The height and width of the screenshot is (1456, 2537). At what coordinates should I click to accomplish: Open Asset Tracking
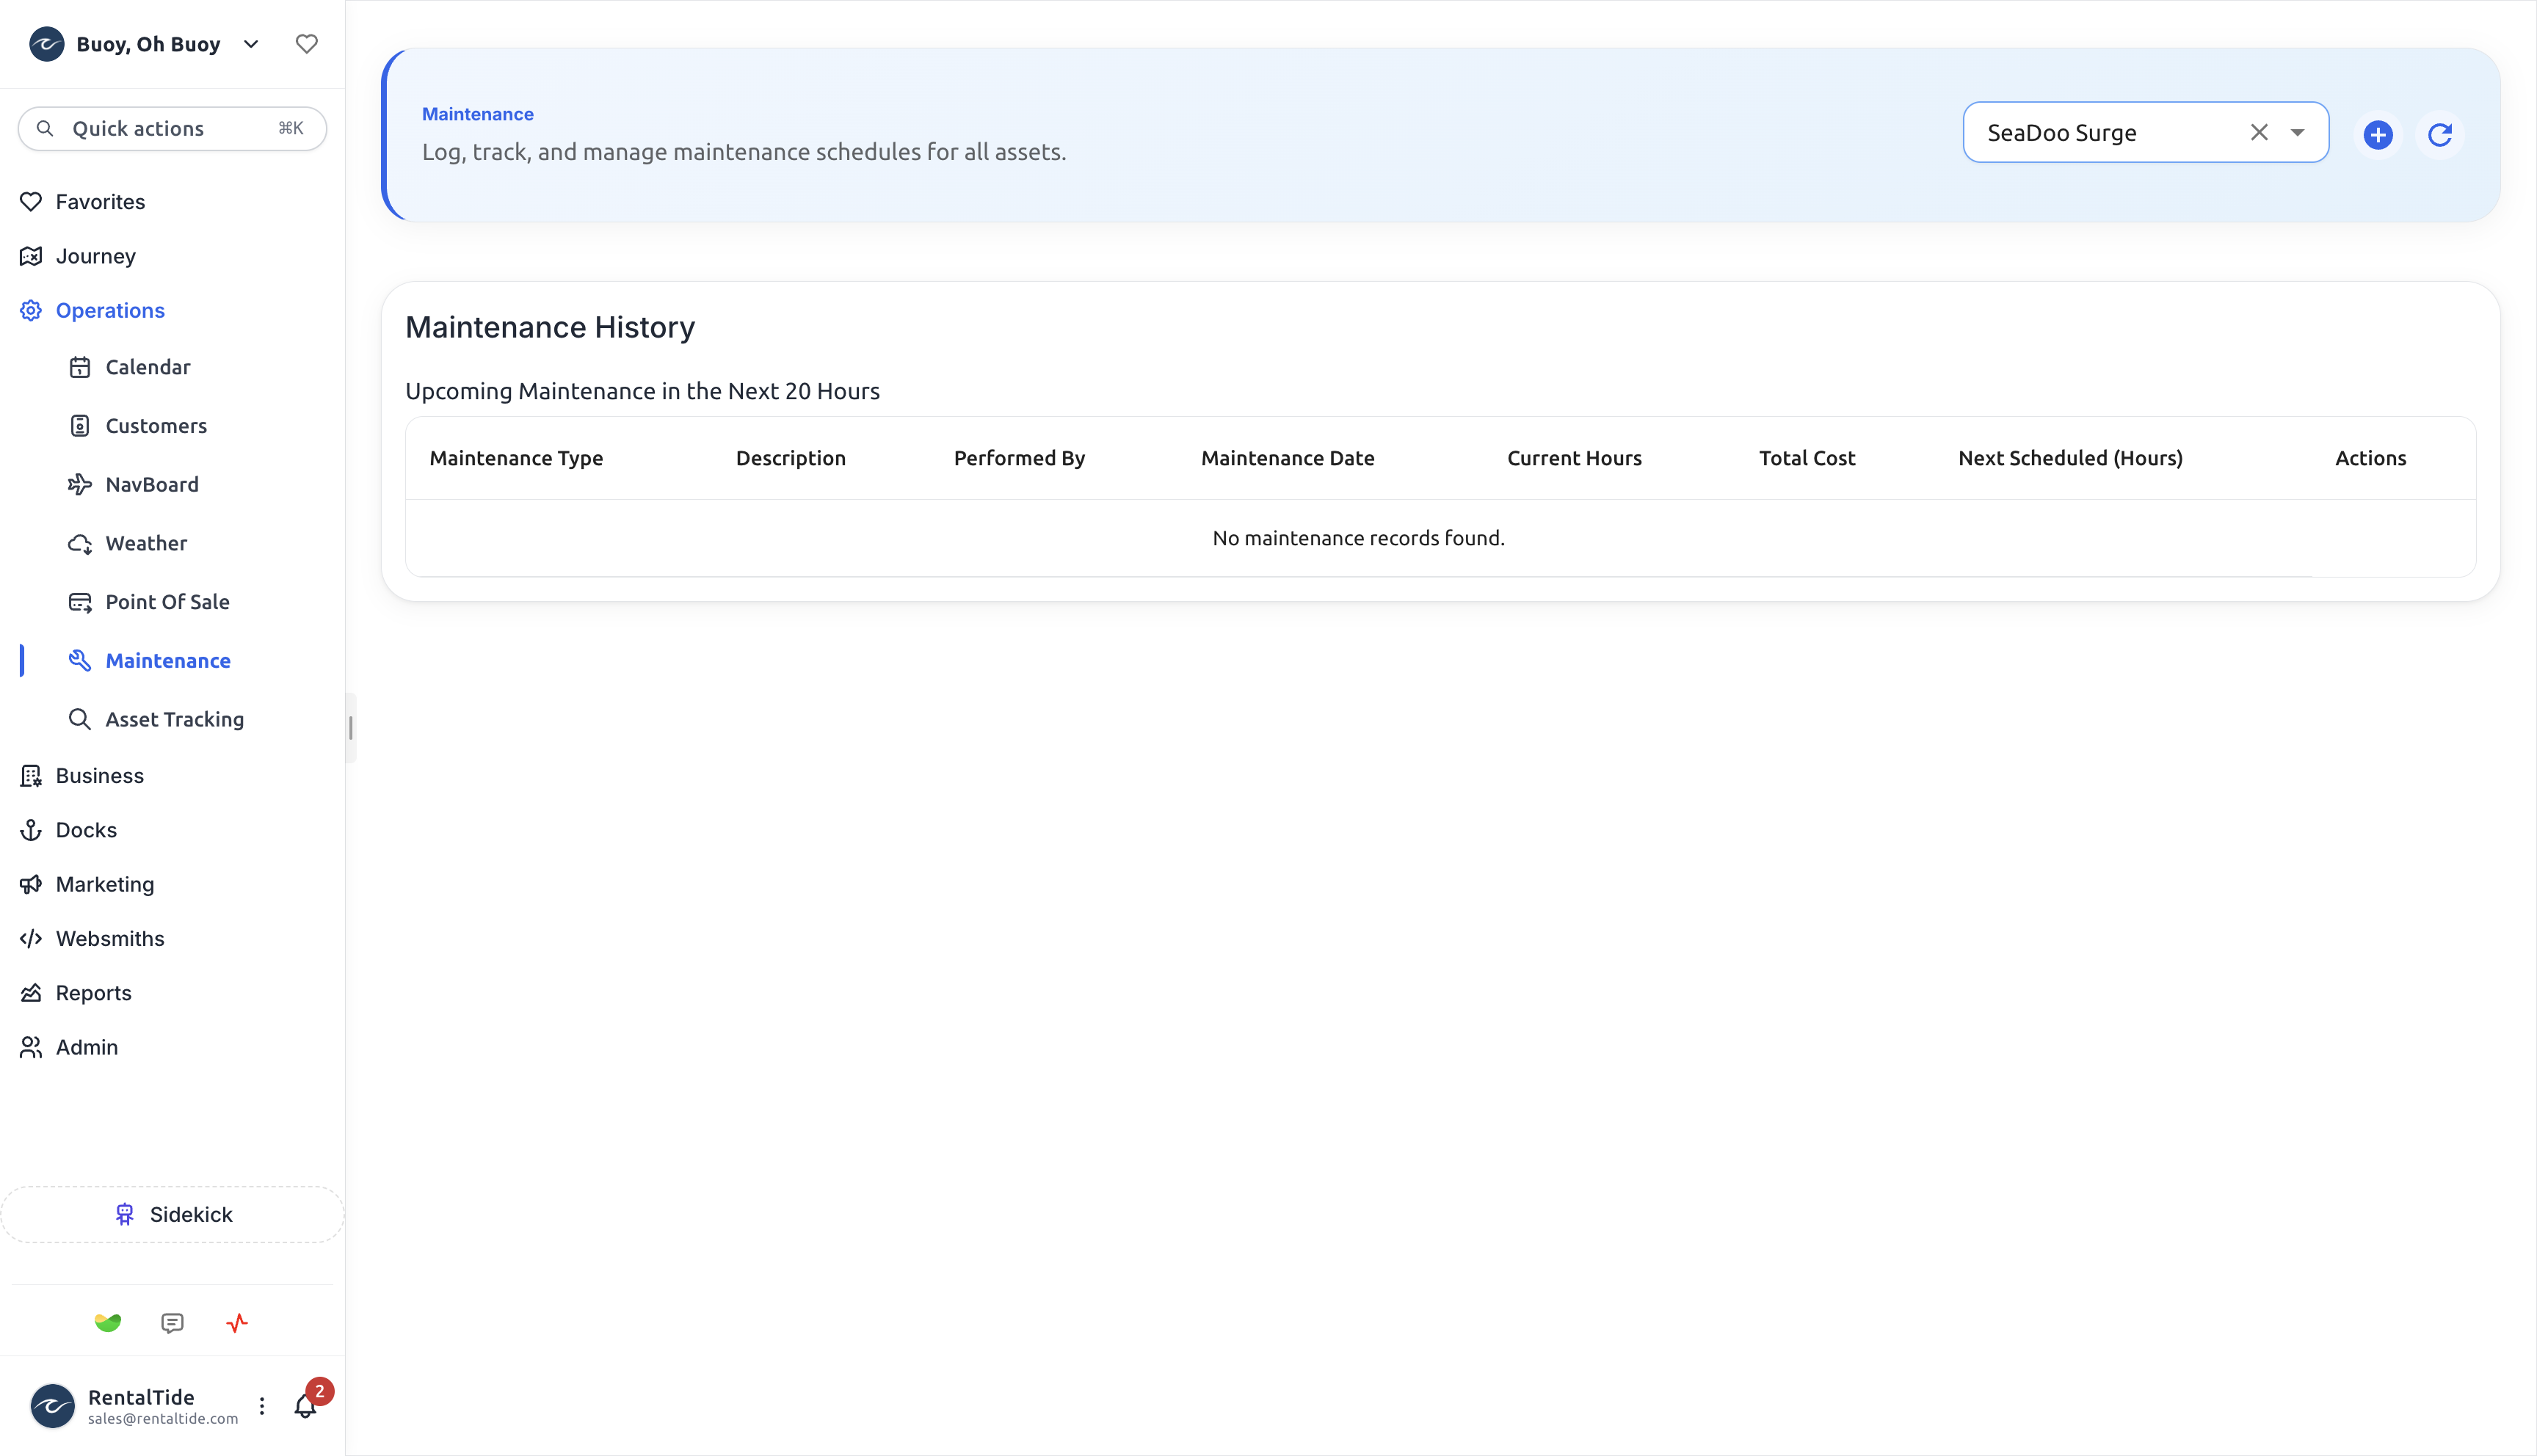click(174, 720)
